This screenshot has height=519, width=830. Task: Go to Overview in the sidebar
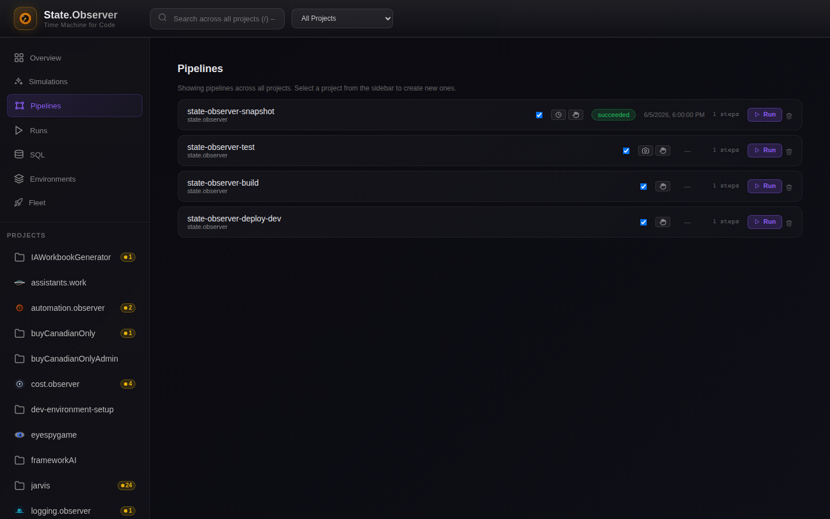(74, 58)
